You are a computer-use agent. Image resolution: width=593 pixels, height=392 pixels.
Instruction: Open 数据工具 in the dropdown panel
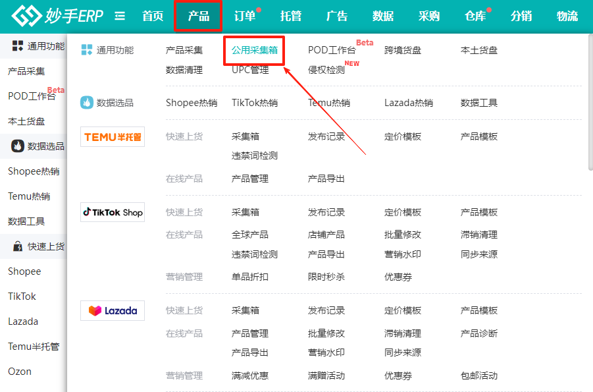tap(478, 103)
